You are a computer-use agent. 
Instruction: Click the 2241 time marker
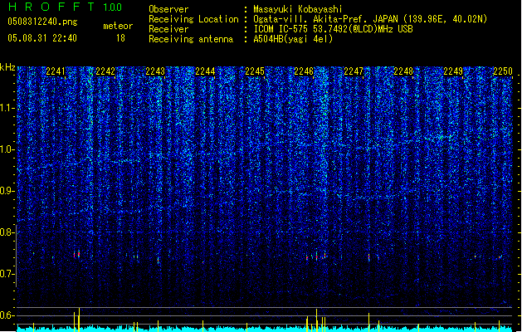[56, 71]
